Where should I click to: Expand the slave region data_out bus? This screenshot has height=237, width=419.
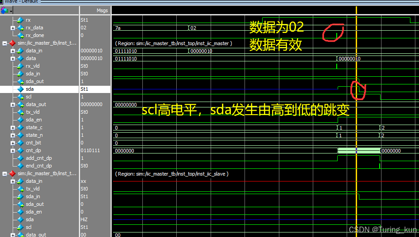13,235
